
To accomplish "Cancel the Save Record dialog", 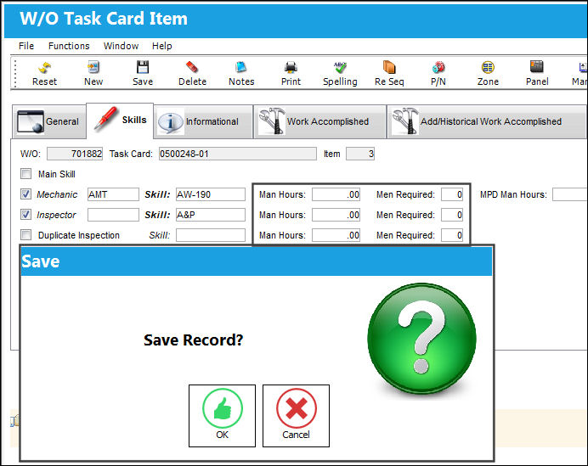I will (x=296, y=416).
